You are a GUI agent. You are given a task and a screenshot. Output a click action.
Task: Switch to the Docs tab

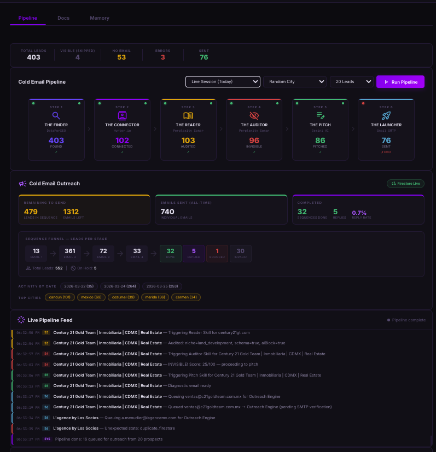click(x=63, y=18)
